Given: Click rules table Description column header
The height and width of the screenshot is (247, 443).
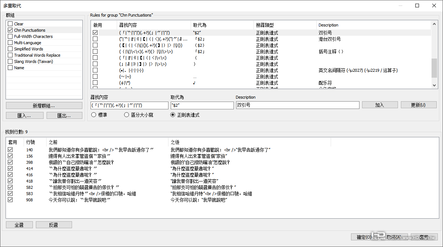Looking at the screenshot, I should [374, 25].
